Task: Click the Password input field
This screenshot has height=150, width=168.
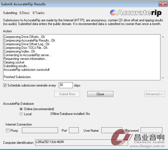Action: 151,130
